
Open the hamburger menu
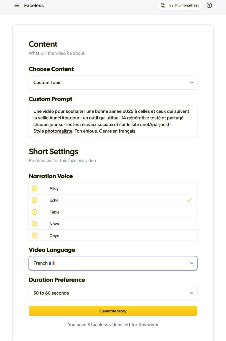tap(17, 5)
